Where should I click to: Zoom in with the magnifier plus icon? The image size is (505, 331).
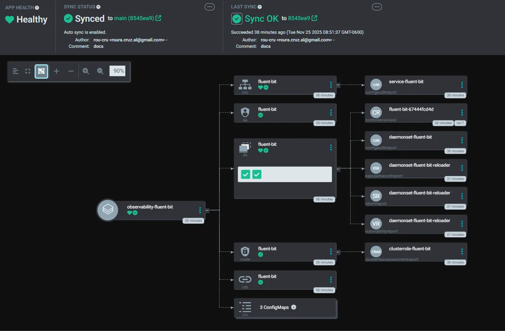click(x=86, y=71)
